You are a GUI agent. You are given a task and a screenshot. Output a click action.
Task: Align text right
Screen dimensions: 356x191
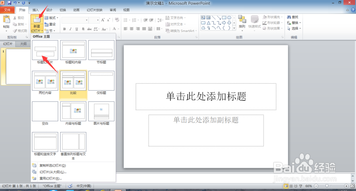[137, 29]
